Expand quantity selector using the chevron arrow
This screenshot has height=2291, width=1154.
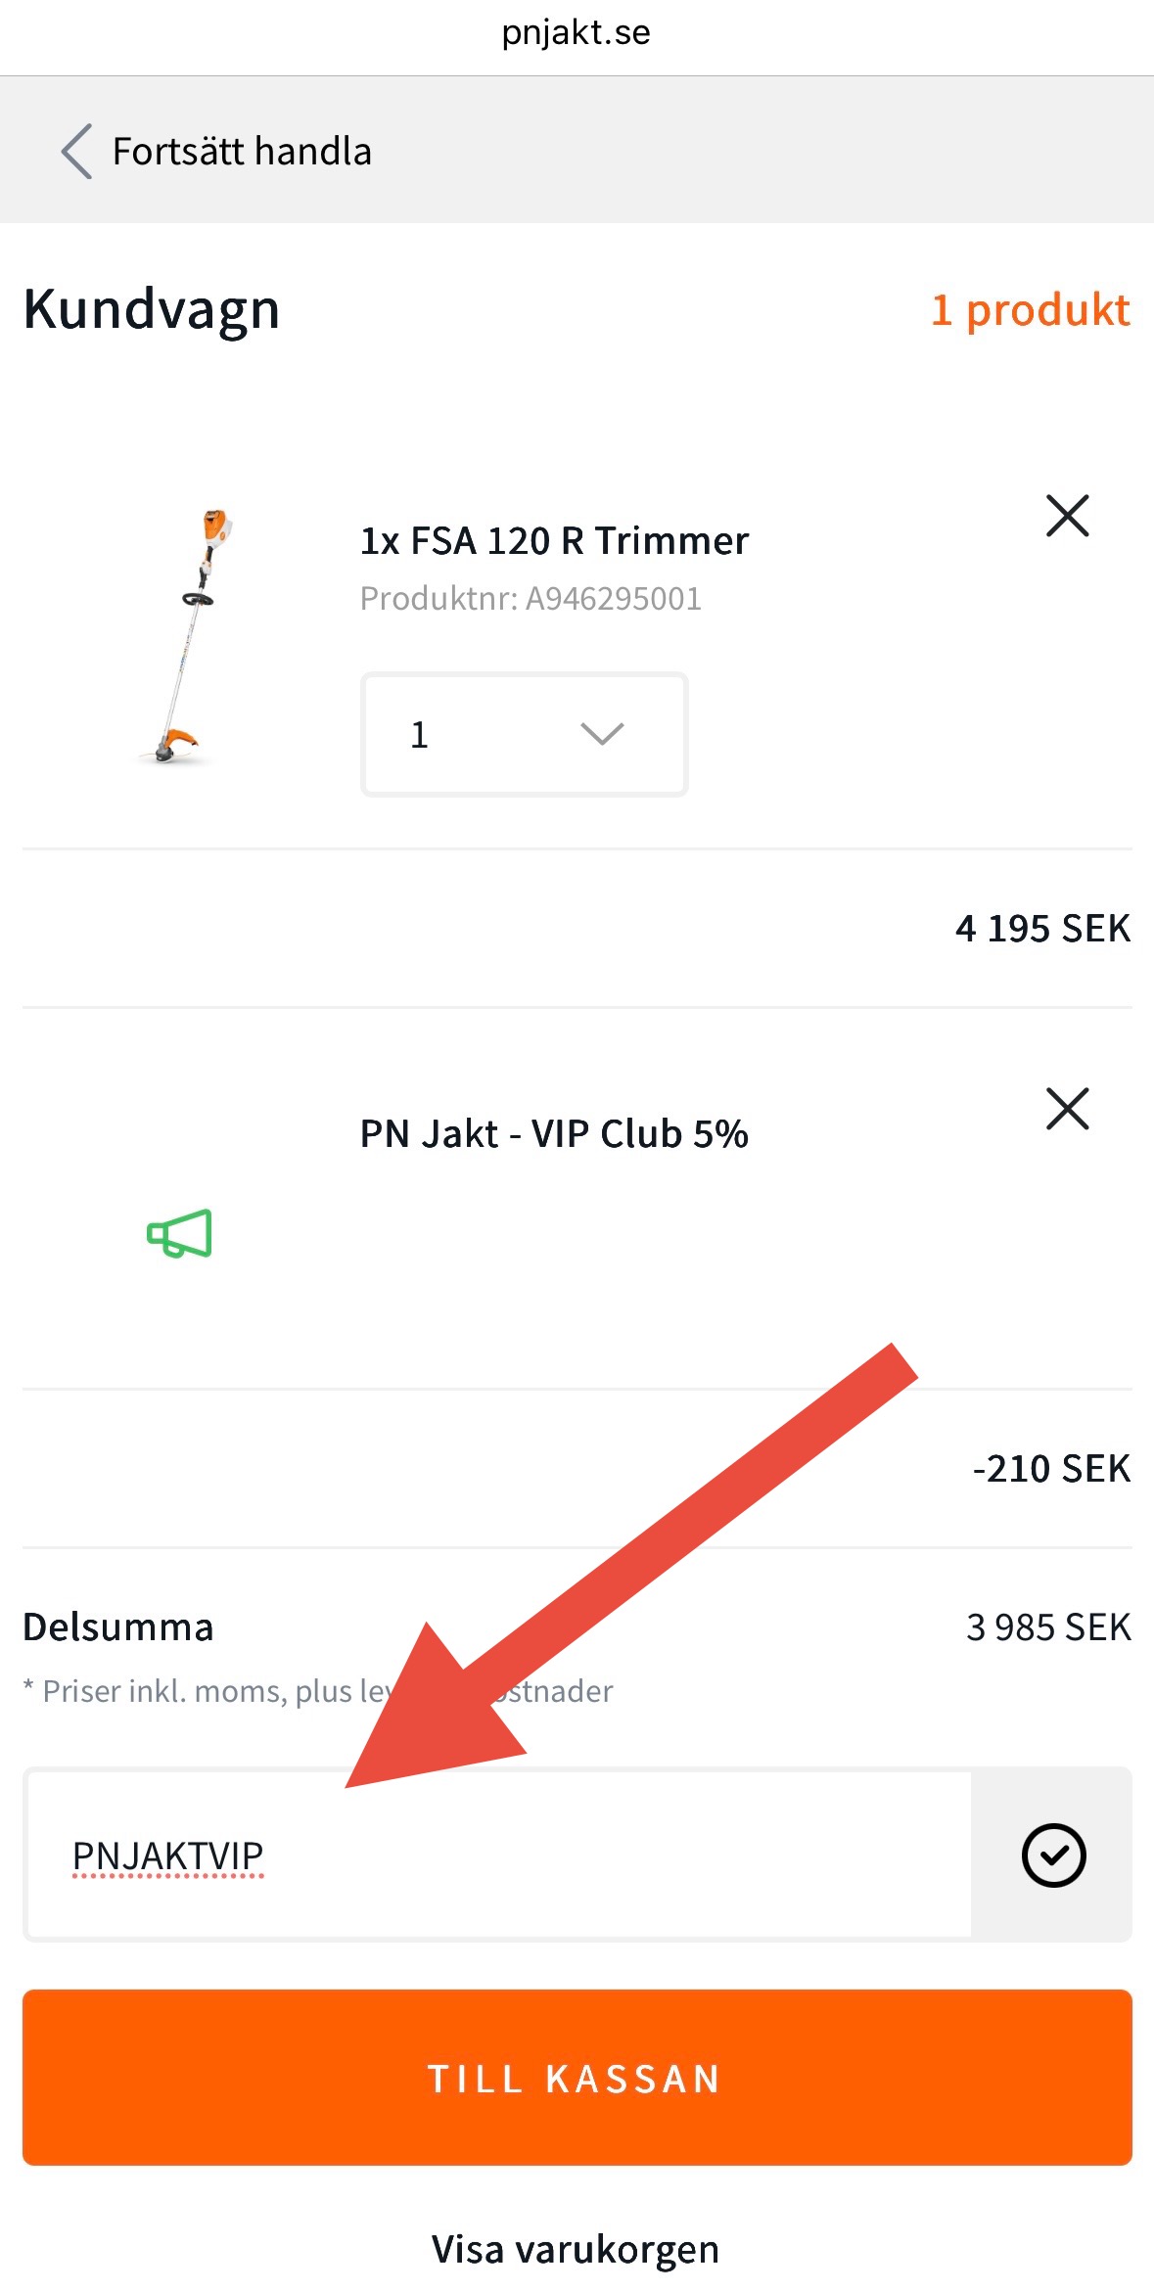[602, 734]
